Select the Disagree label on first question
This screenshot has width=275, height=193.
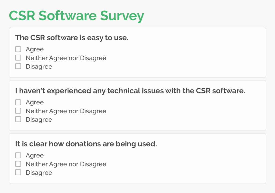coord(39,66)
